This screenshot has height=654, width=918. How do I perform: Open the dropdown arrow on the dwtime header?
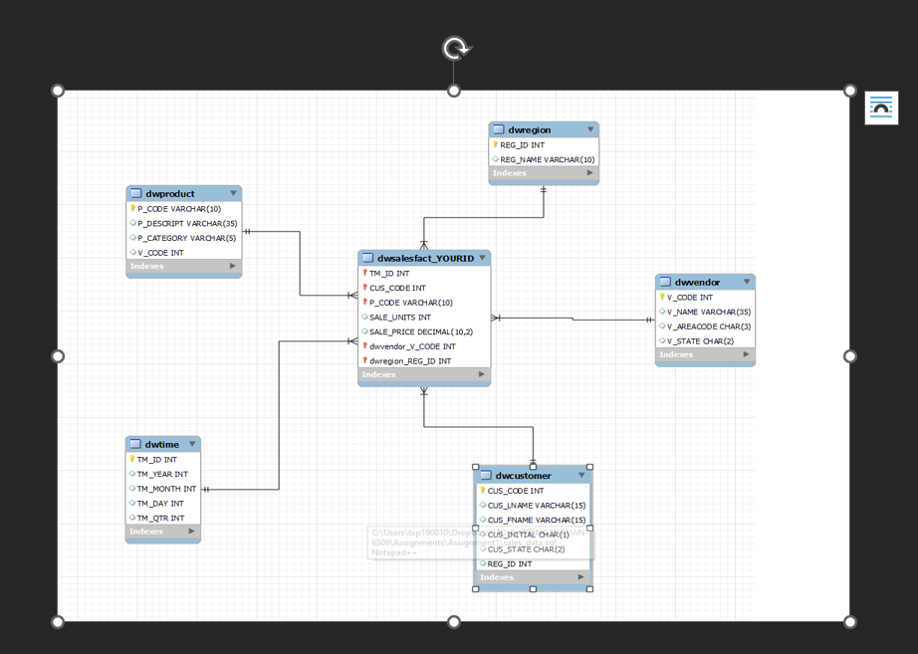coord(193,444)
